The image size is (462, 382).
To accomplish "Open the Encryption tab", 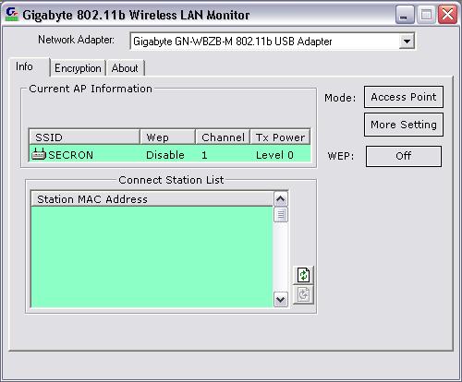I will pos(78,68).
